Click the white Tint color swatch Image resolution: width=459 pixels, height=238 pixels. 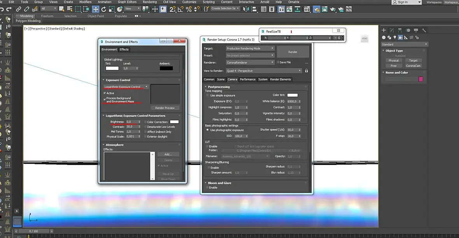(x=112, y=68)
